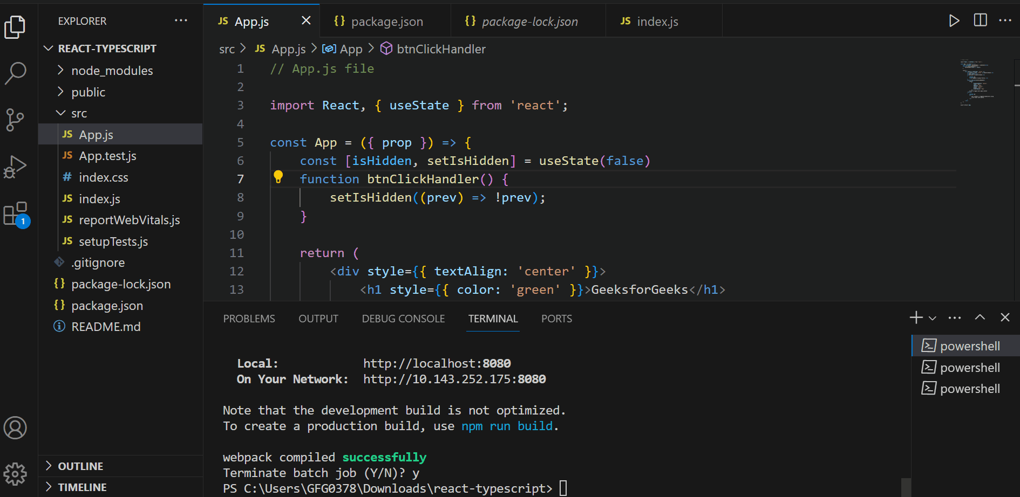Open the Accounts menu icon
This screenshot has height=497, width=1020.
16,428
